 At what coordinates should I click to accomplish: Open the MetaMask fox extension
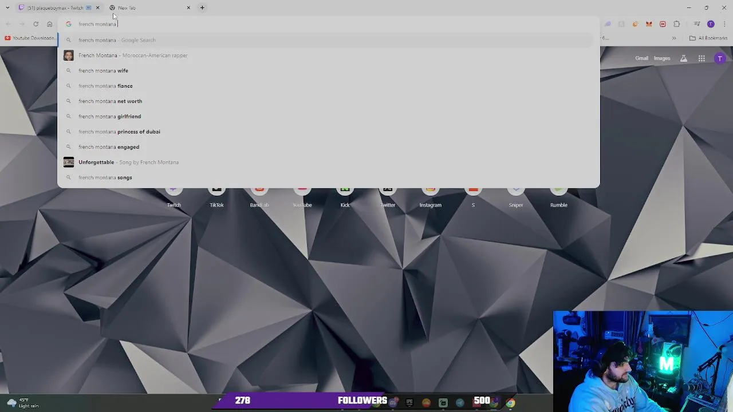pyautogui.click(x=649, y=24)
